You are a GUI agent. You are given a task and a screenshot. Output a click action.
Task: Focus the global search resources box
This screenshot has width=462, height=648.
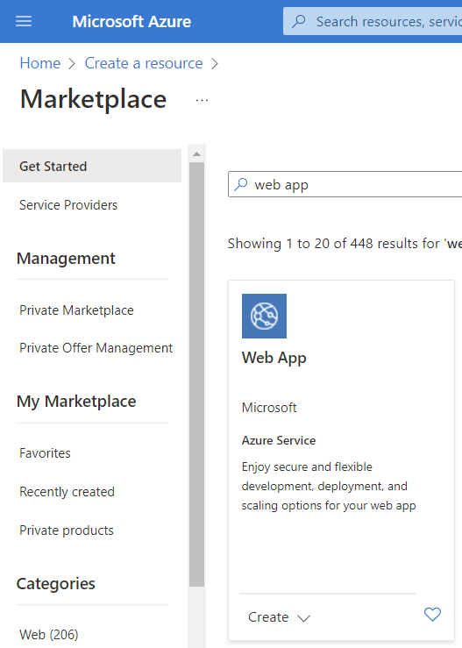[373, 21]
